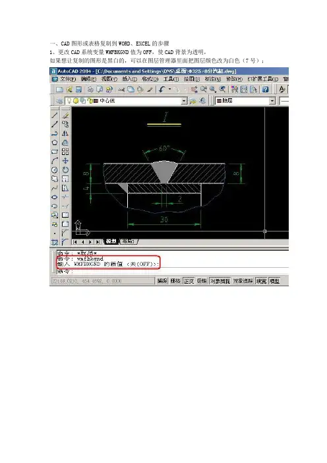327x463 pixels.
Task: Click the coordinate readout in status bar
Action: tap(103, 281)
